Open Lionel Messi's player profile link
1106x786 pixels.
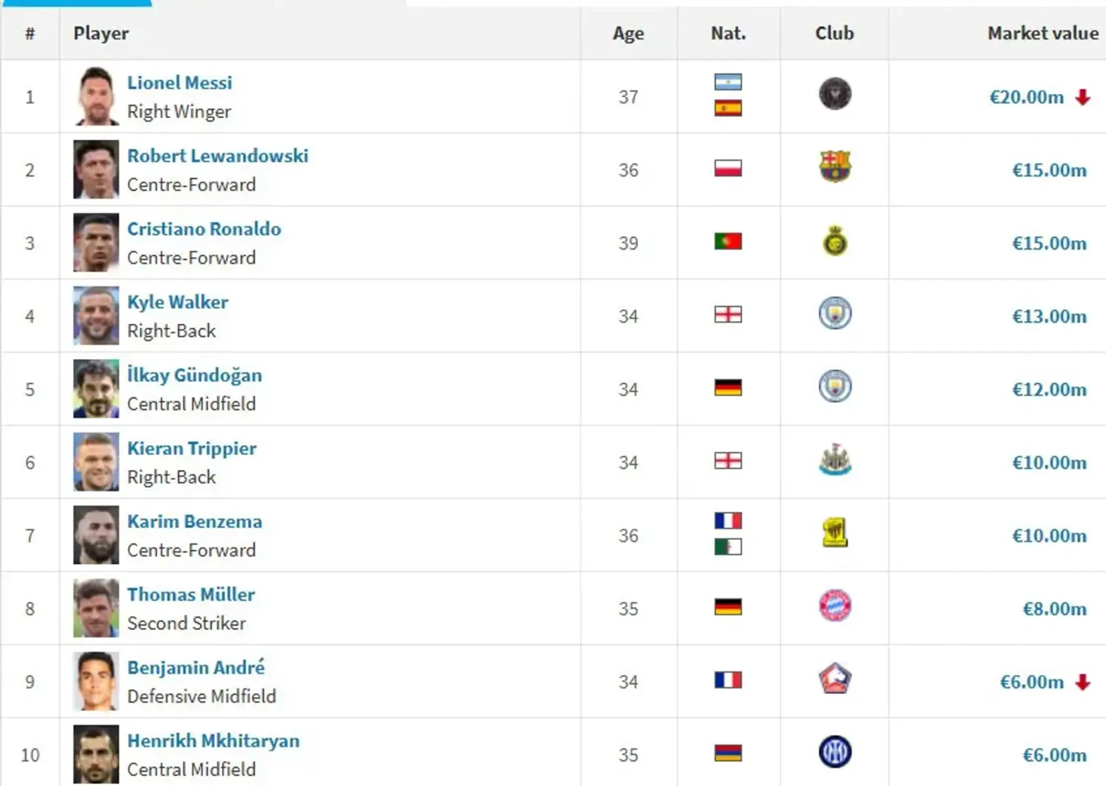point(180,83)
